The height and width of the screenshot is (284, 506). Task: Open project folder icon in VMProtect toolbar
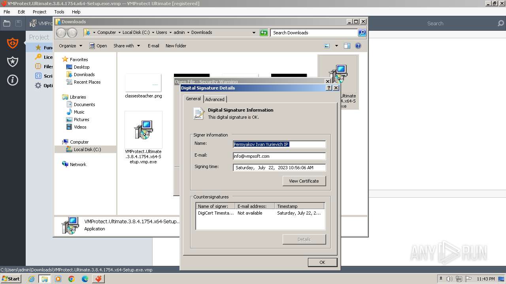point(7,23)
